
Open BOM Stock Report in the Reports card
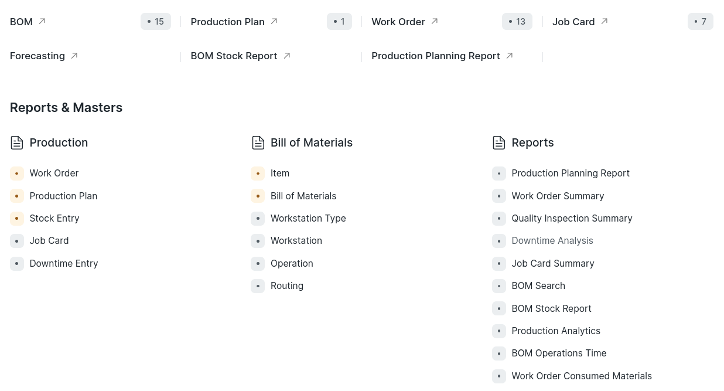click(551, 308)
